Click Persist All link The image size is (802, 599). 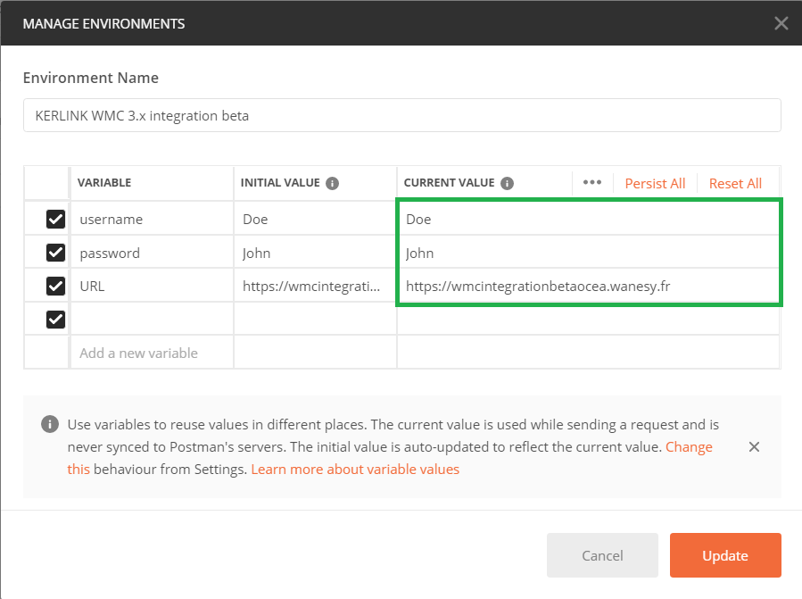pyautogui.click(x=655, y=183)
